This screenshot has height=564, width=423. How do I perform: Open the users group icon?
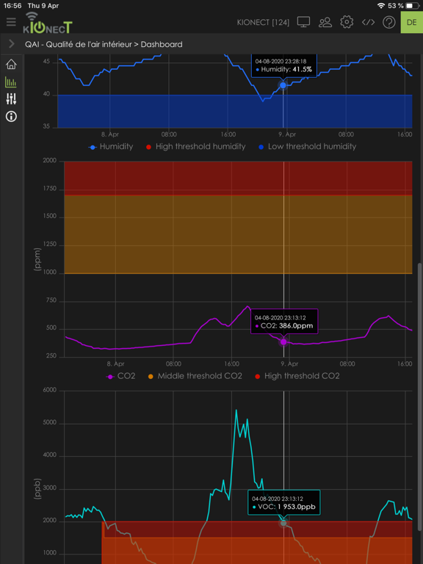325,22
